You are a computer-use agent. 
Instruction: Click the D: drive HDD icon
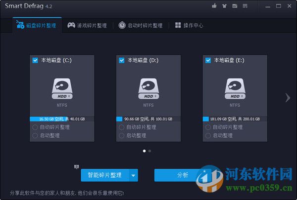click(148, 89)
